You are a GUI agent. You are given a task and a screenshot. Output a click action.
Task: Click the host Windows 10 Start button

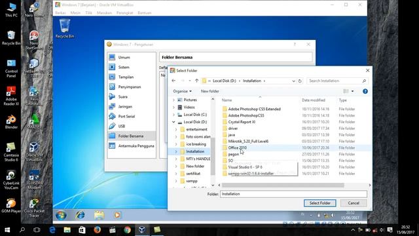tap(7, 230)
